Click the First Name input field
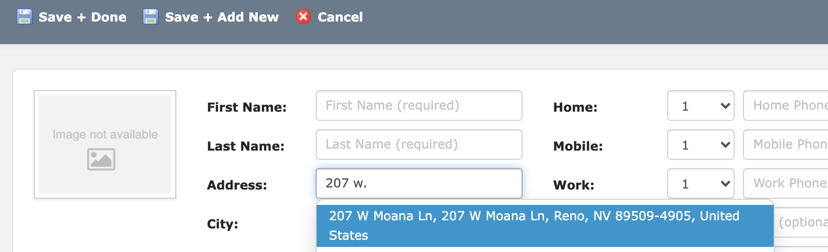 click(x=419, y=106)
